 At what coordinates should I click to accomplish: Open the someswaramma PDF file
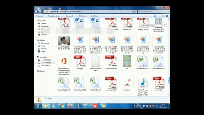111,62
